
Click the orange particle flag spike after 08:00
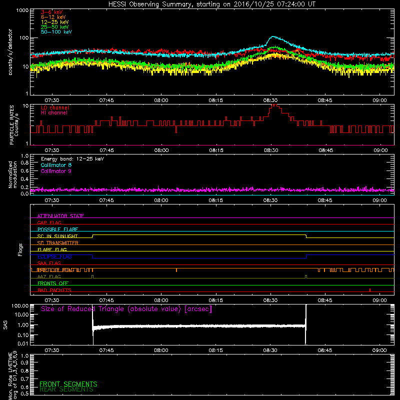176,270
